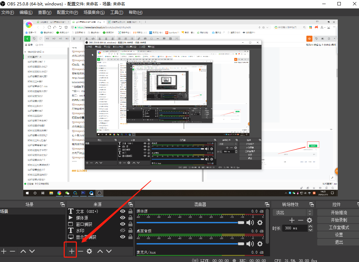Screen dimensions: 359x262
Task: Select 窗口捕获 source row
Action: [100, 224]
